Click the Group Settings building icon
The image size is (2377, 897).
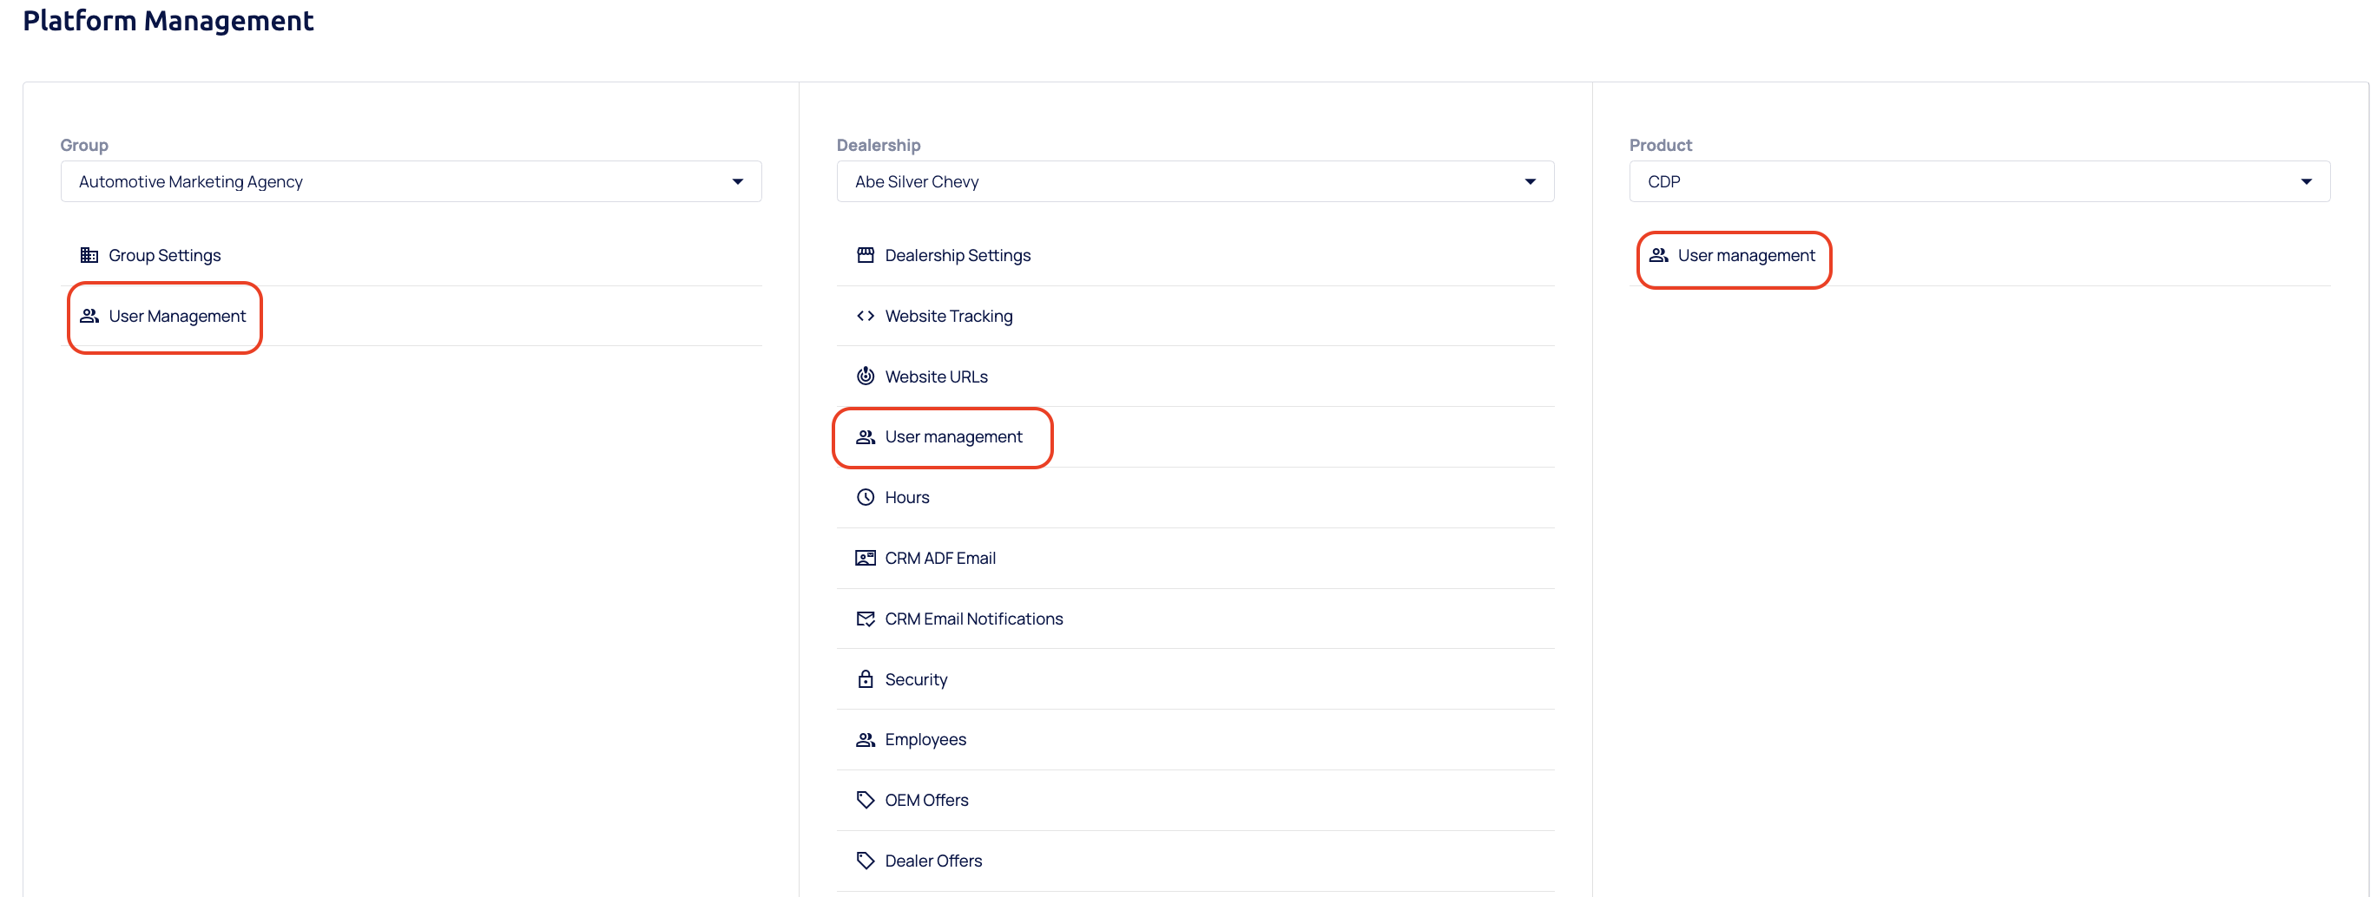[89, 255]
